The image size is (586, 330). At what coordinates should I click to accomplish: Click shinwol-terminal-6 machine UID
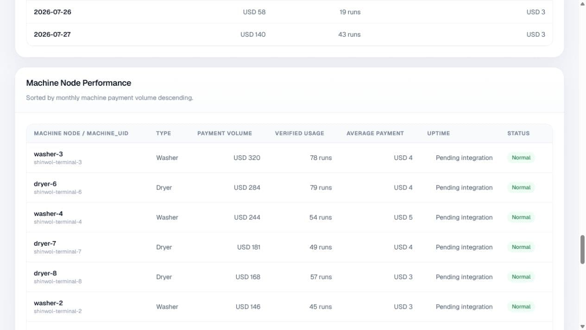coord(58,192)
